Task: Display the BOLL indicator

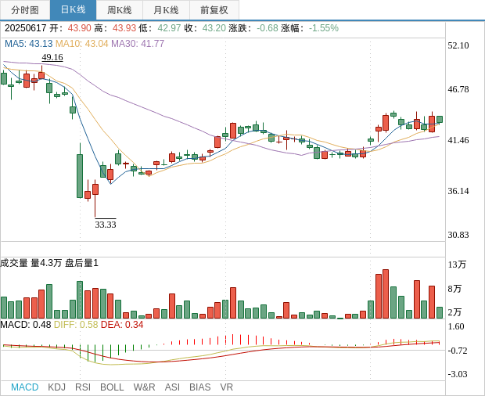Action: [x=112, y=387]
